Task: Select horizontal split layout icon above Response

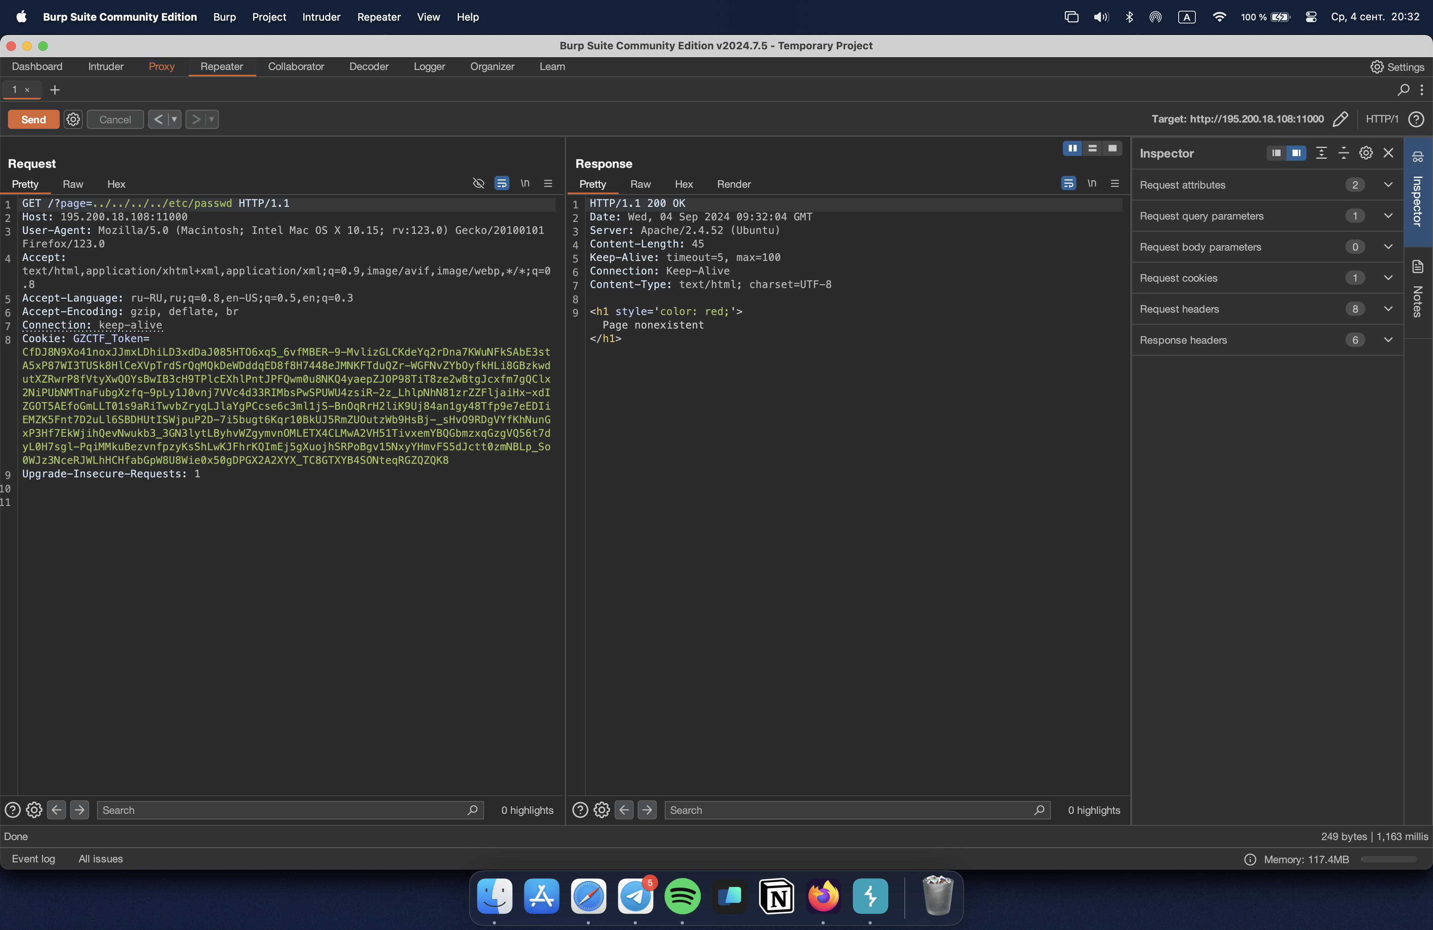Action: (x=1092, y=148)
